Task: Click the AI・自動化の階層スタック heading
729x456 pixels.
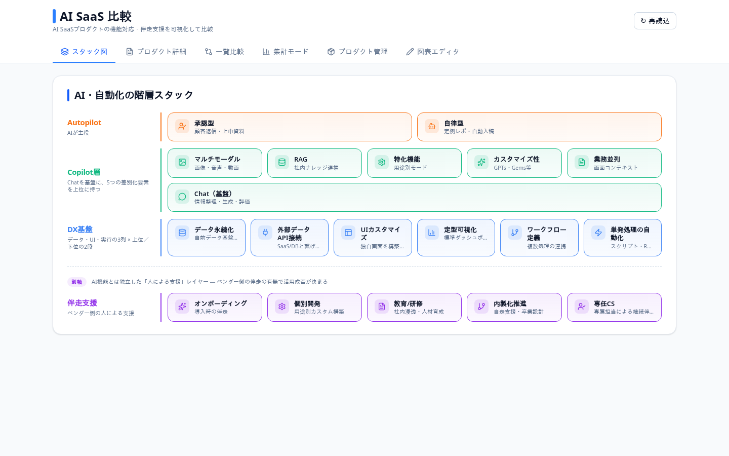Action: pos(134,95)
